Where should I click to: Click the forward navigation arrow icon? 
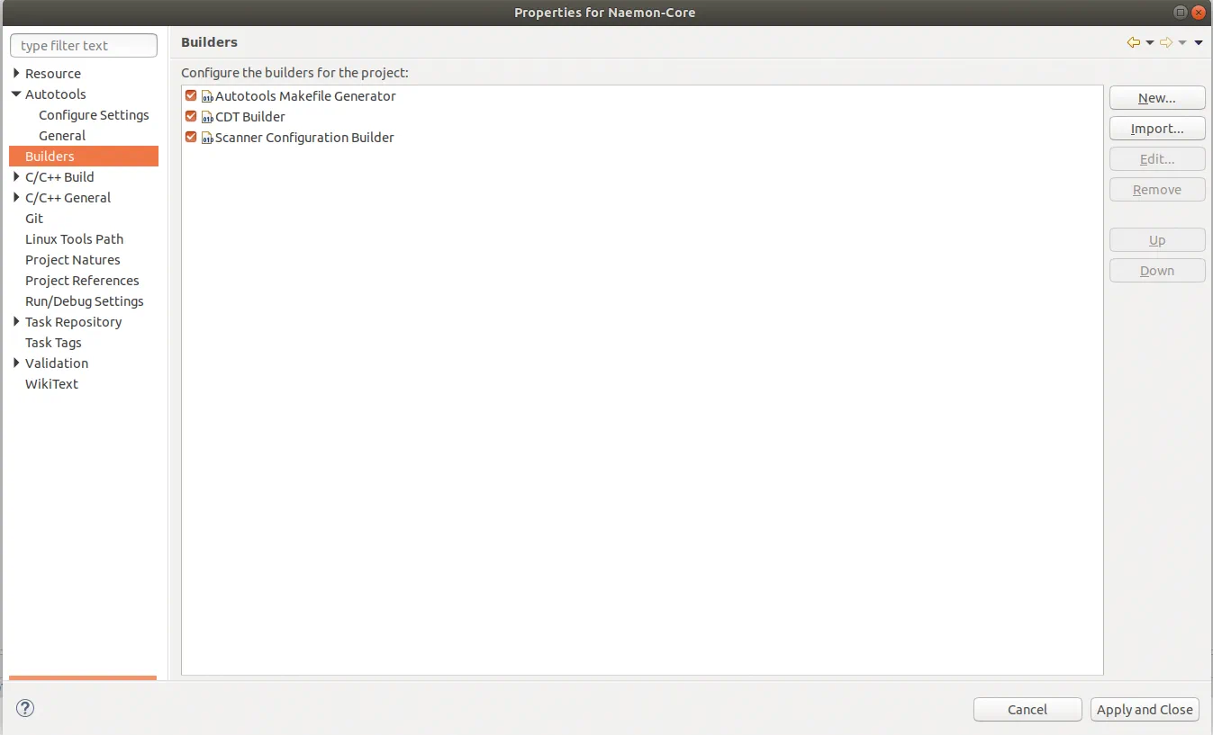pyautogui.click(x=1166, y=43)
